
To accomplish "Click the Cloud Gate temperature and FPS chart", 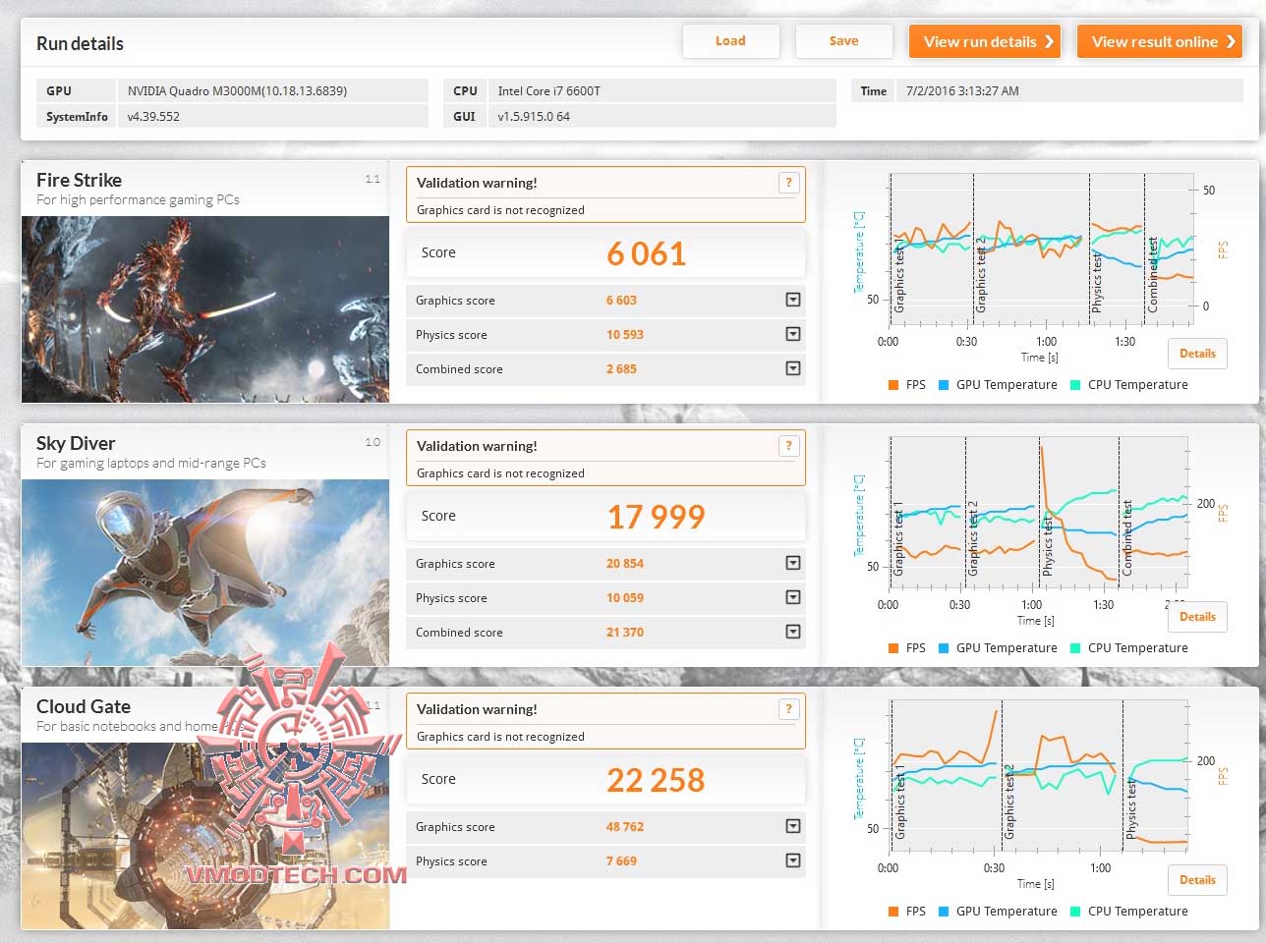I will [1040, 774].
